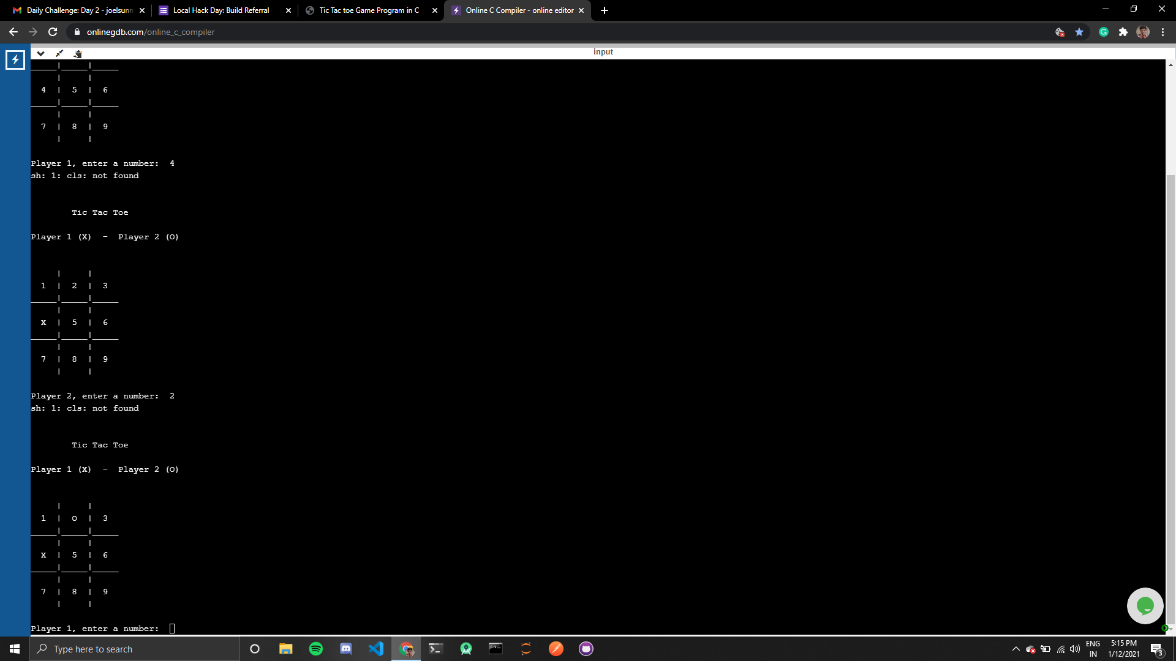Image resolution: width=1176 pixels, height=661 pixels.
Task: Open a new browser tab
Action: (x=605, y=10)
